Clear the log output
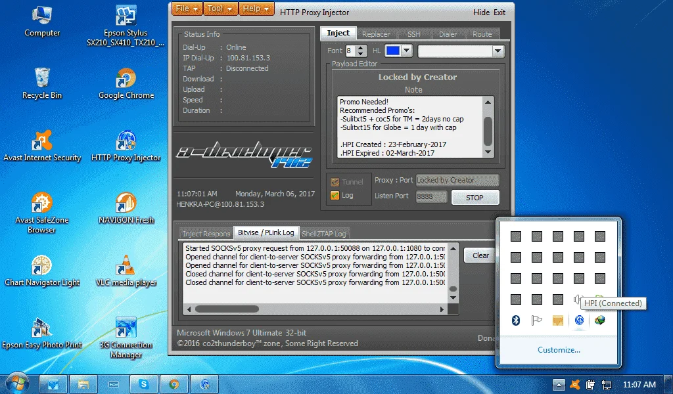Image resolution: width=673 pixels, height=394 pixels. coord(480,255)
